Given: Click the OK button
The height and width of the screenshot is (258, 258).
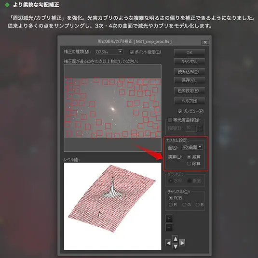Looking at the screenshot, I should [190, 52].
